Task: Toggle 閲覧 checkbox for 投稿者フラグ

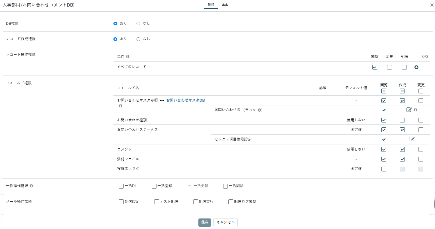Action: [384, 169]
